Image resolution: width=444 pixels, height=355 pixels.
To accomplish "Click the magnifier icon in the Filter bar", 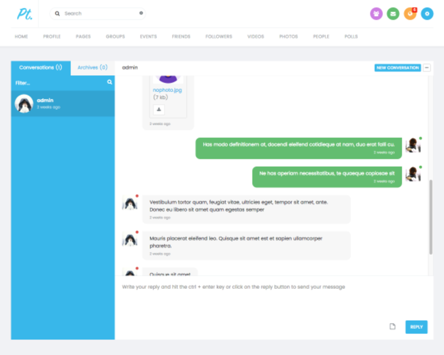I will point(109,83).
